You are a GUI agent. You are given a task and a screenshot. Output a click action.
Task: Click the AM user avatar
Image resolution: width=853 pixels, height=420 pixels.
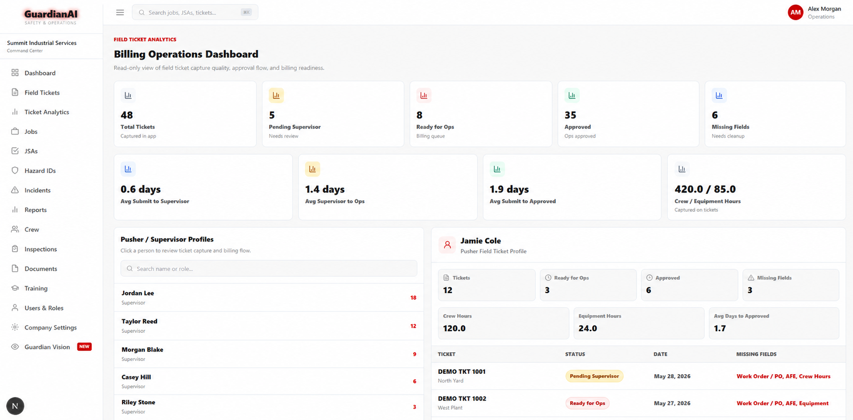tap(795, 12)
